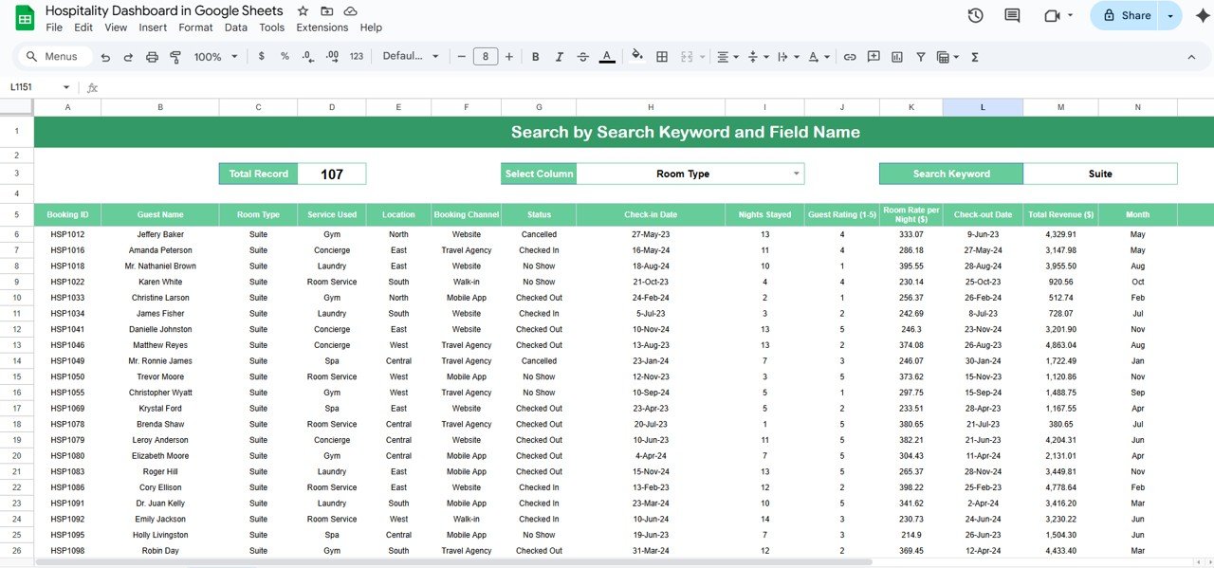Open the View menu
The width and height of the screenshot is (1214, 568).
[116, 27]
